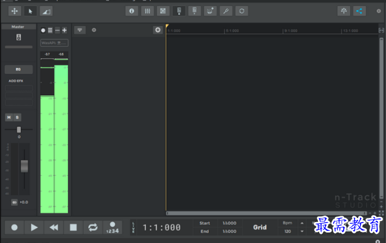Image resolution: width=386 pixels, height=243 pixels.
Task: Increase the Bpm with up arrow
Action: (301, 223)
